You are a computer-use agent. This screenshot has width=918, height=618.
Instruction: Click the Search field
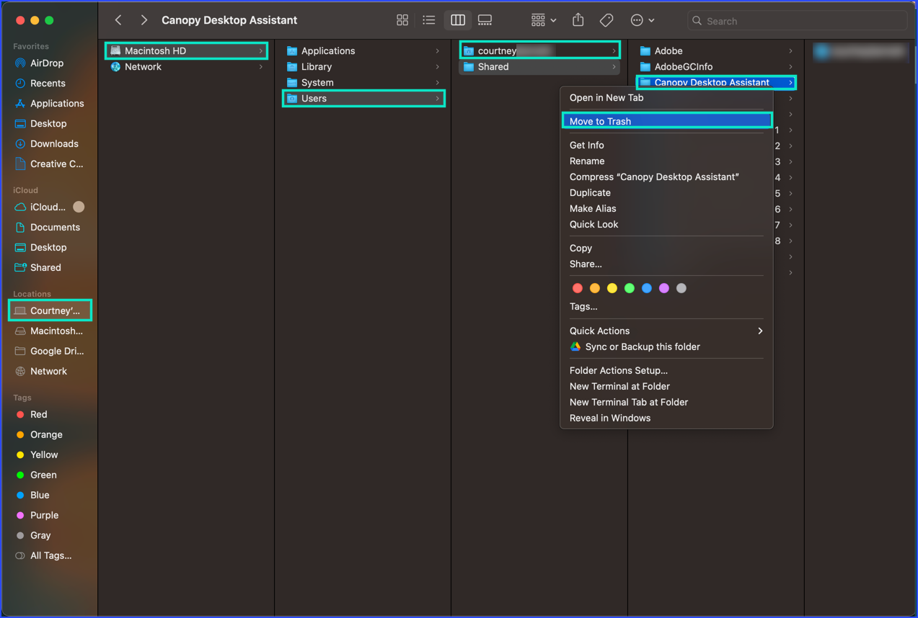pyautogui.click(x=797, y=21)
